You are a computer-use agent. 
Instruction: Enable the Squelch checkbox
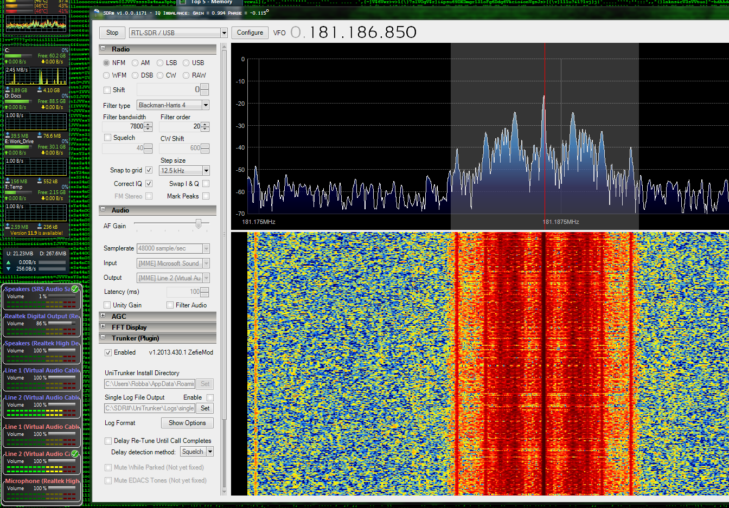(107, 138)
